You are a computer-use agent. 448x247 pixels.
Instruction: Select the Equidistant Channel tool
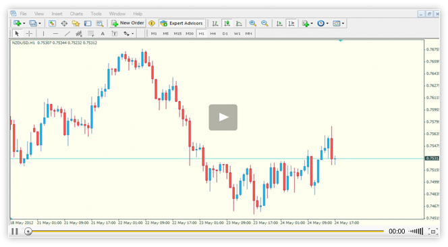coord(79,34)
